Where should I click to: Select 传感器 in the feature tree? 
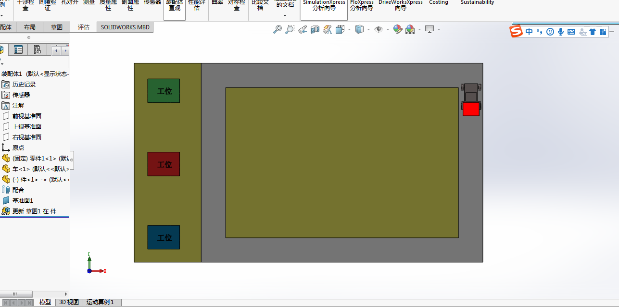(x=21, y=95)
